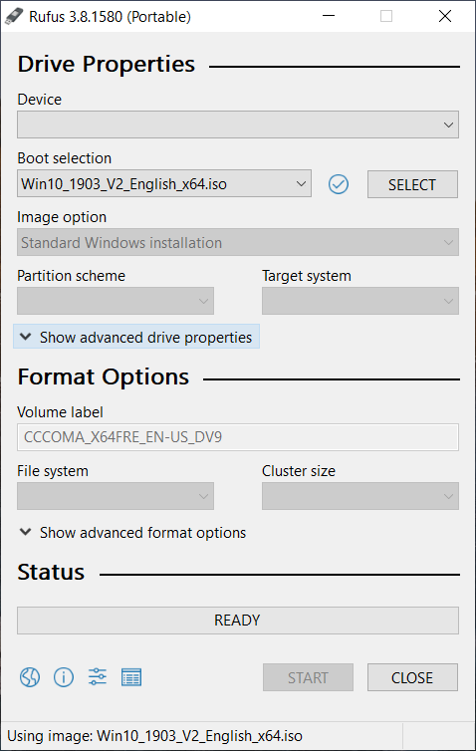
Task: Compute image checksums with checkmark icon
Action: pos(339,184)
